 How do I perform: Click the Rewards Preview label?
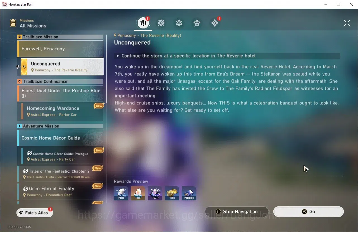click(x=131, y=181)
